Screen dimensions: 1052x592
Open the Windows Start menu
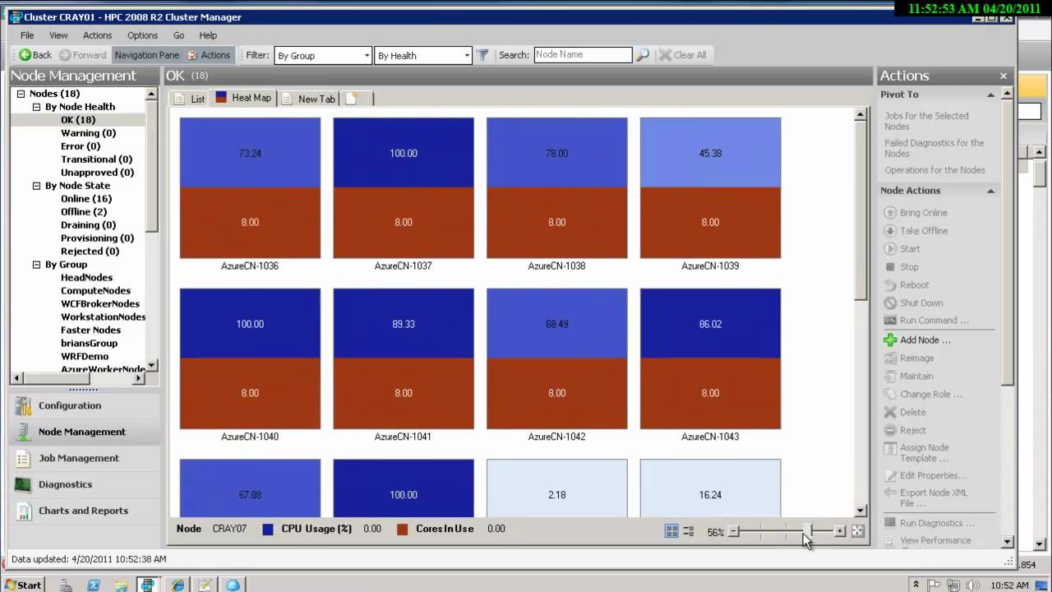click(22, 585)
